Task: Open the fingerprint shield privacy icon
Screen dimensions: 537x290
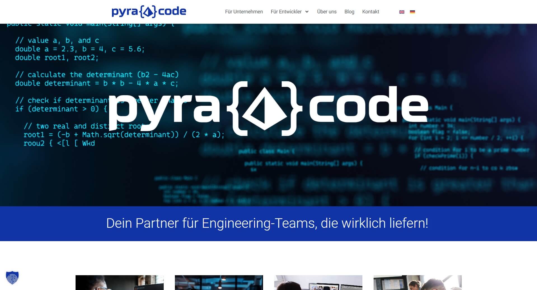Action: [x=12, y=277]
